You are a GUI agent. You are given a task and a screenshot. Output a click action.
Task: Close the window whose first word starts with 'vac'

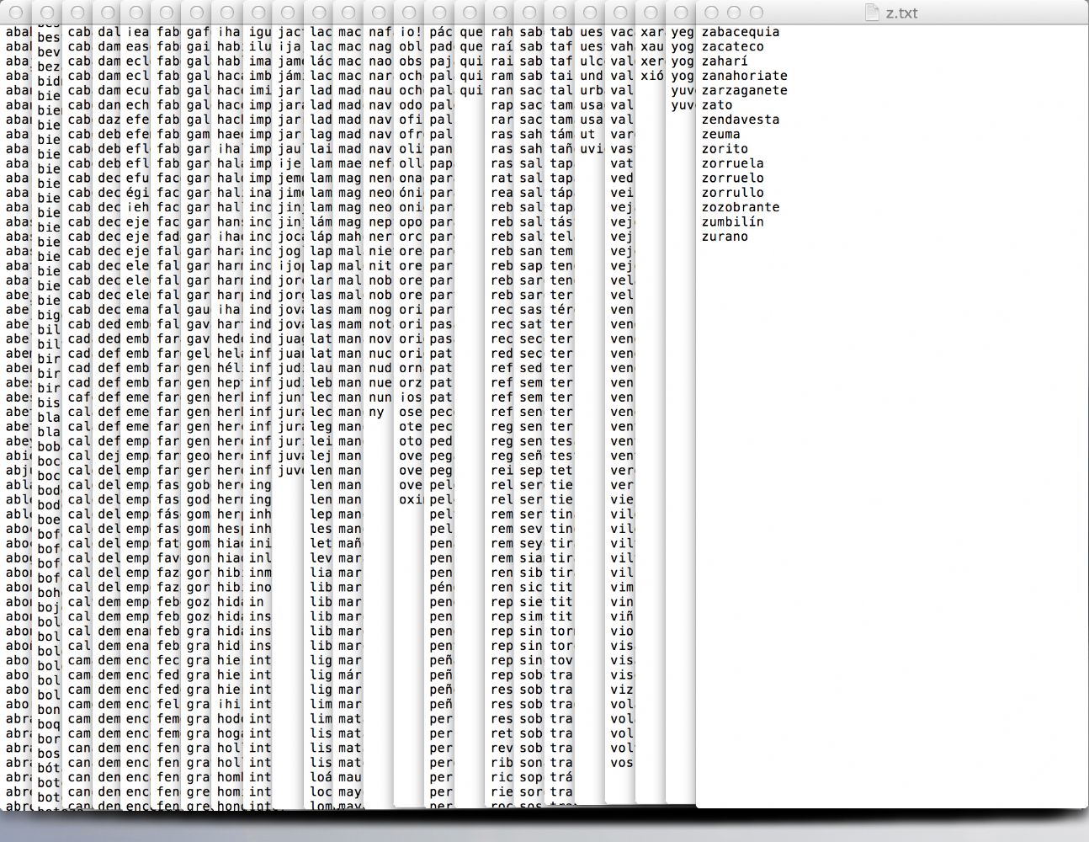(620, 13)
